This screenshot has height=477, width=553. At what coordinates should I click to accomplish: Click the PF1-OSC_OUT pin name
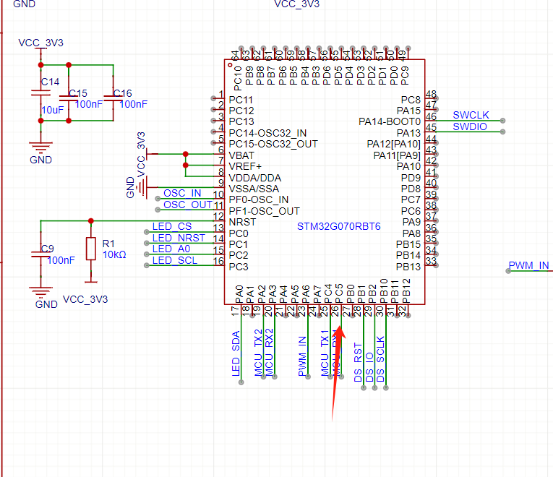tap(265, 211)
